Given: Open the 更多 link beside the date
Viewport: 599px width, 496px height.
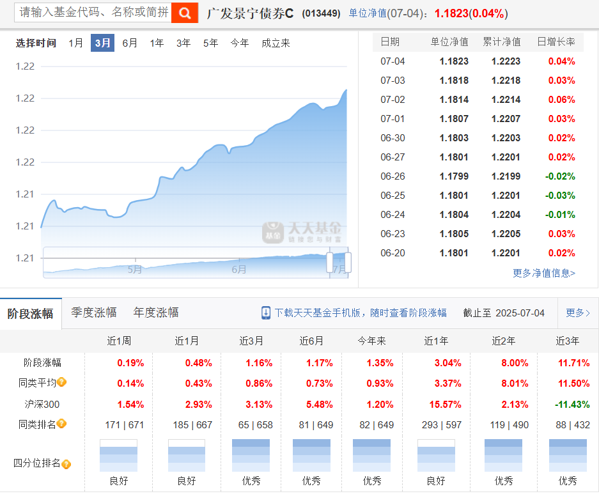Looking at the screenshot, I should tap(578, 313).
